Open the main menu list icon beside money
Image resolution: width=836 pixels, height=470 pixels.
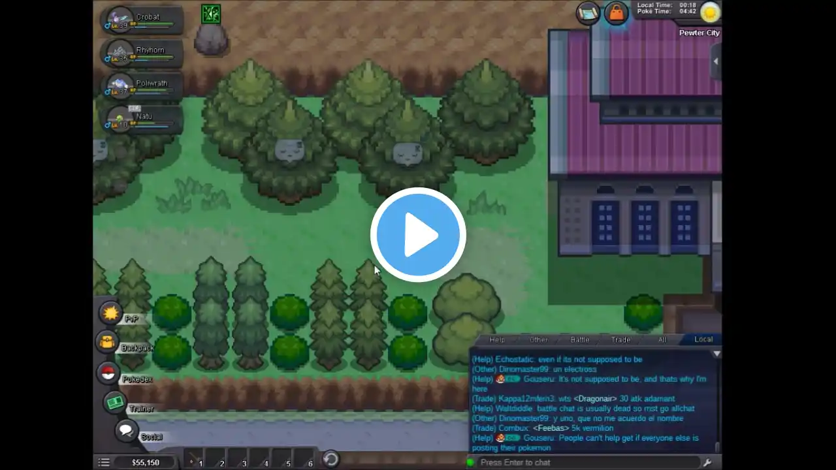pyautogui.click(x=104, y=462)
